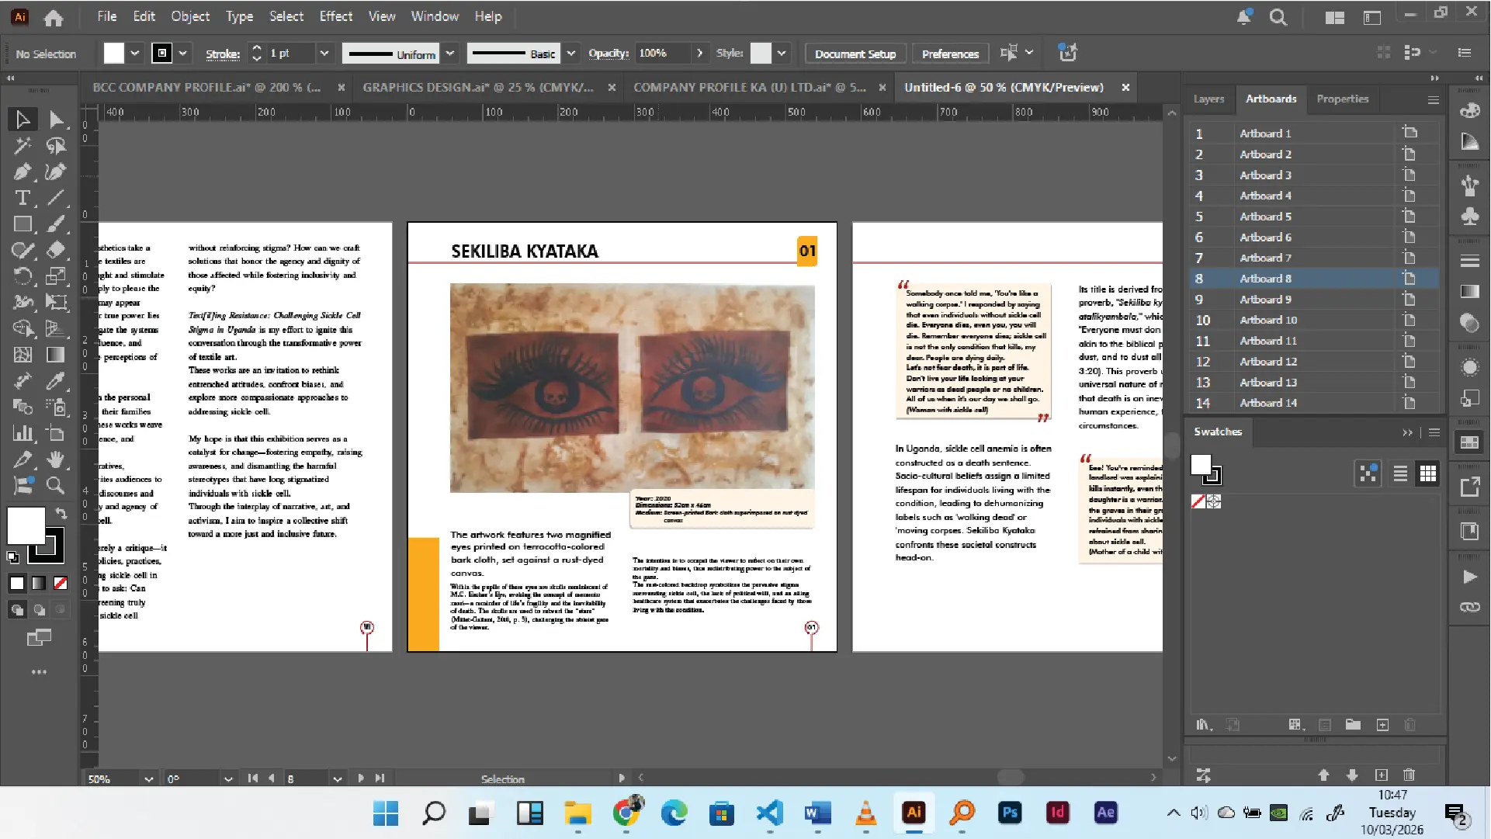Viewport: 1491px width, 839px height.
Task: Select the Eyedropper tool
Action: click(55, 380)
